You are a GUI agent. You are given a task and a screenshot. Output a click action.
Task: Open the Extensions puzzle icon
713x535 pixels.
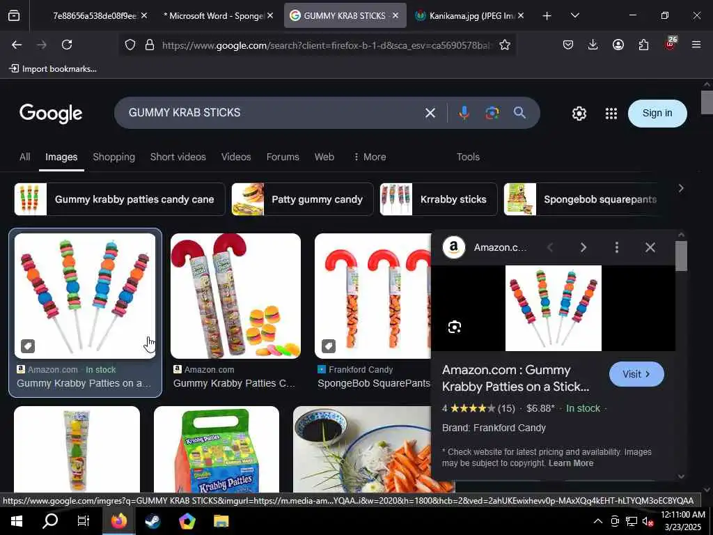(x=643, y=45)
